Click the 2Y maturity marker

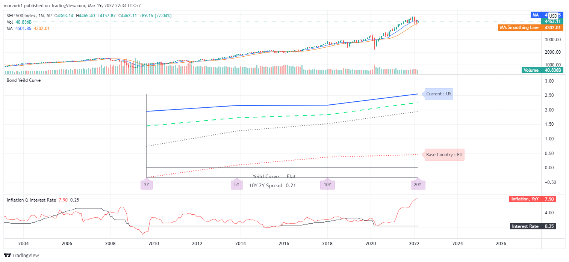point(146,184)
